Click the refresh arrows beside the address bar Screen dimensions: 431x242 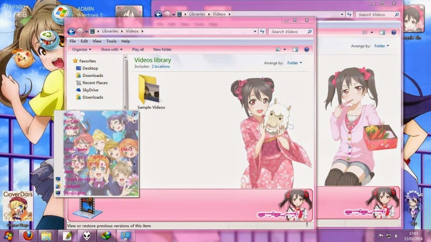point(263,31)
